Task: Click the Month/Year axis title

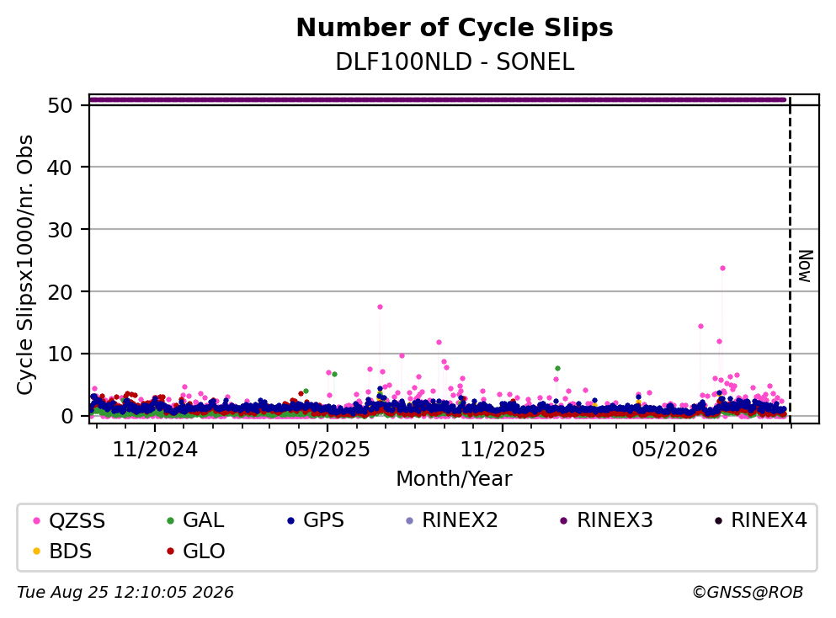Action: 454,479
